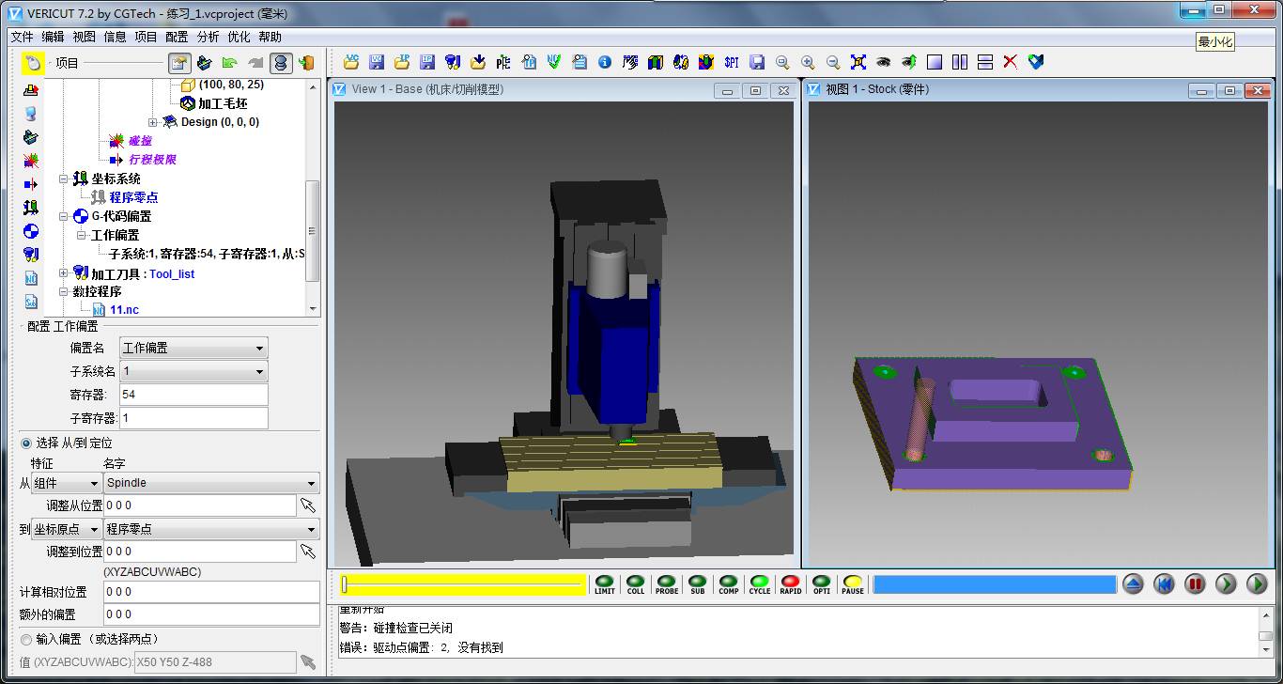The width and height of the screenshot is (1283, 684).
Task: Select the 输入偏置 radio button
Action: (x=26, y=639)
